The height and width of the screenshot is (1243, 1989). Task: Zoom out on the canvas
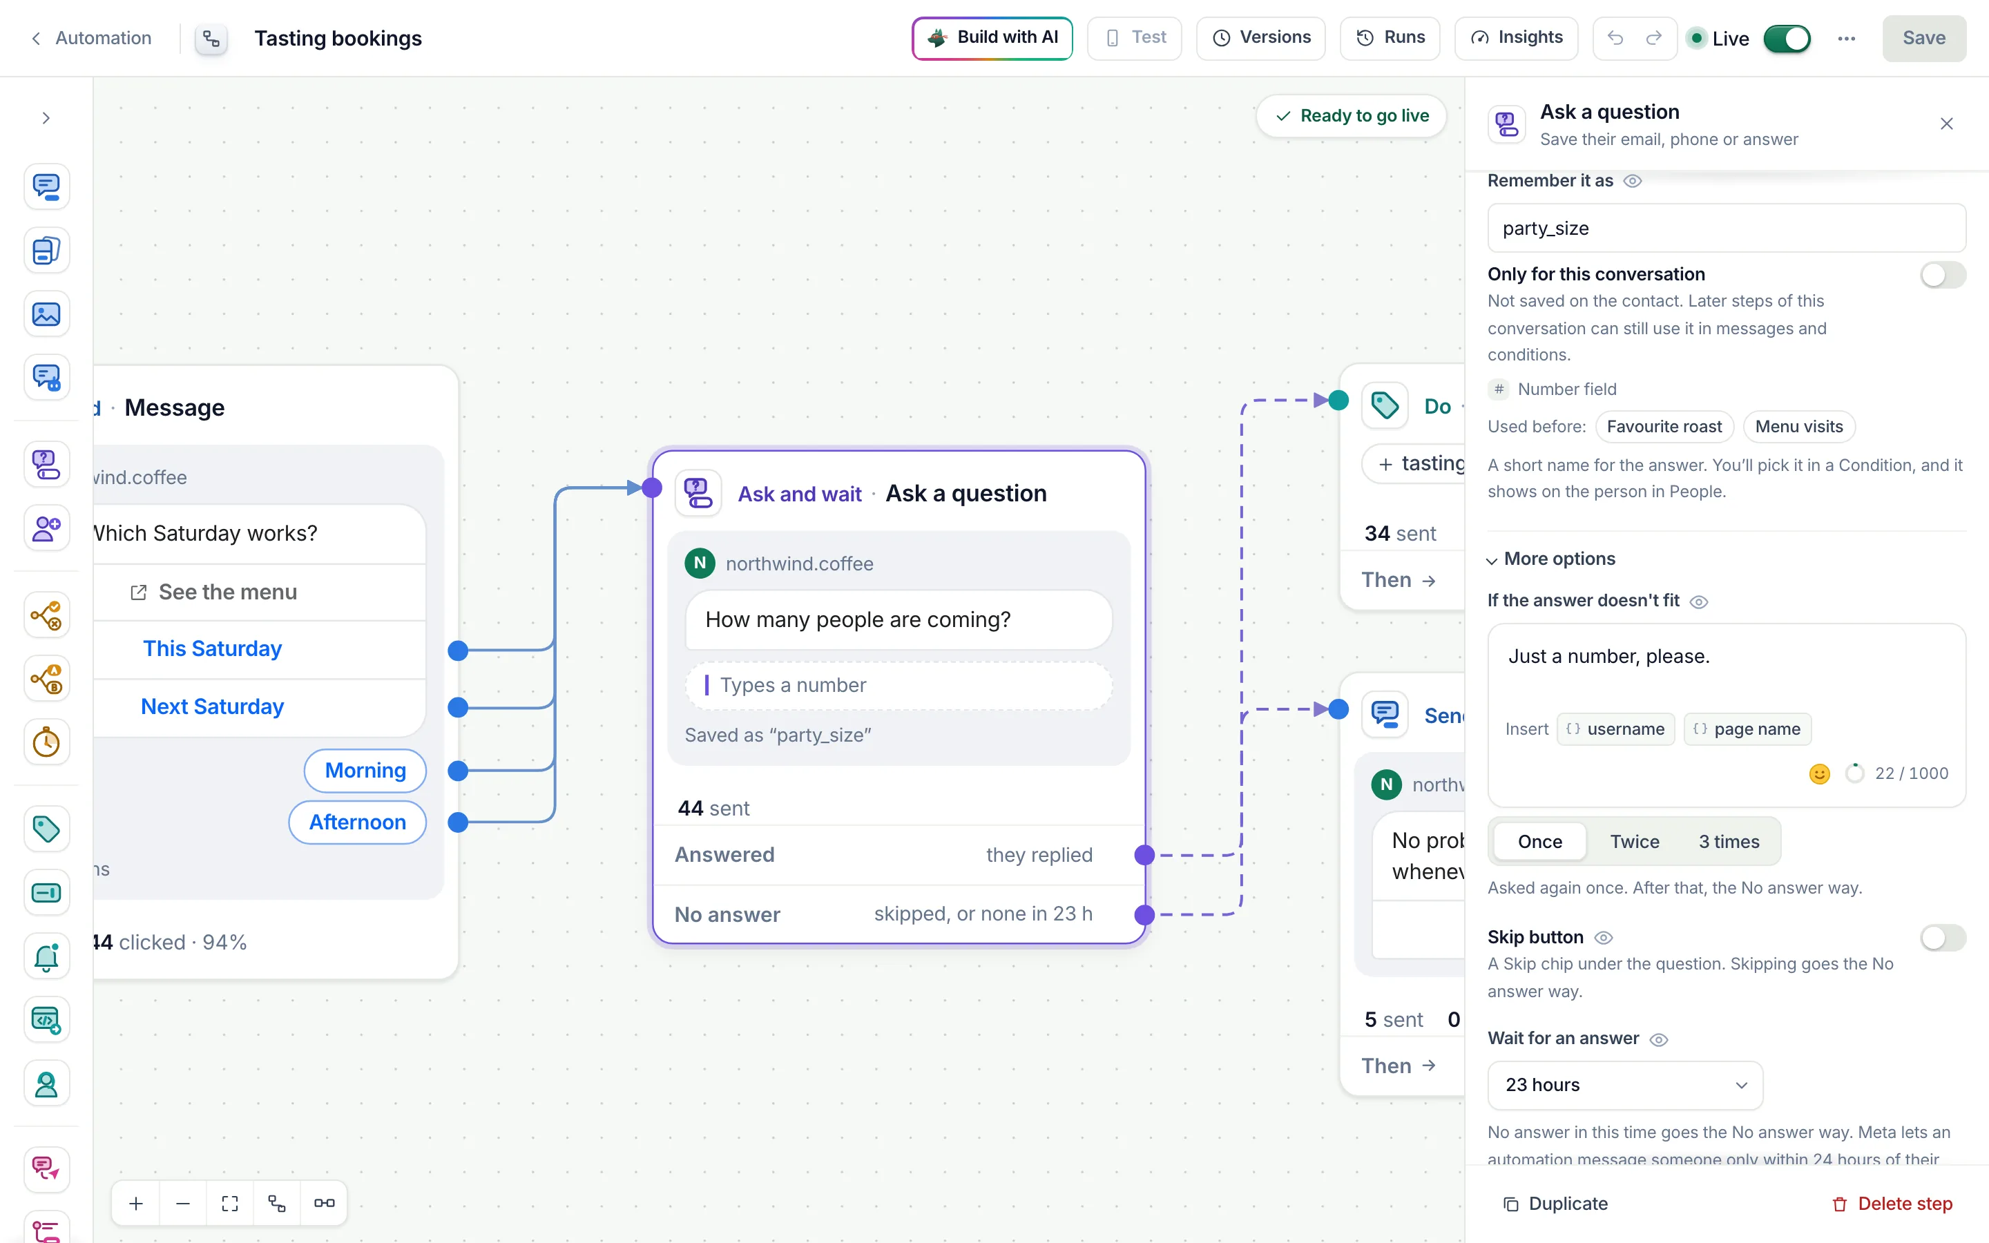[x=183, y=1204]
